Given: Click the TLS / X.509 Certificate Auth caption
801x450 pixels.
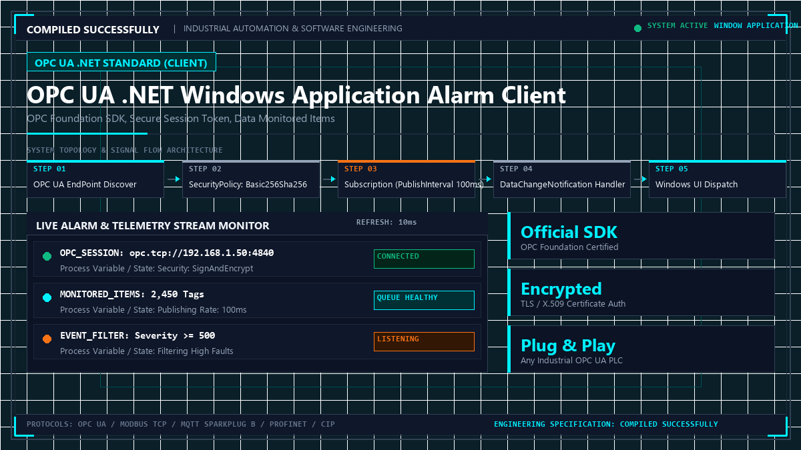Looking at the screenshot, I should [x=573, y=304].
